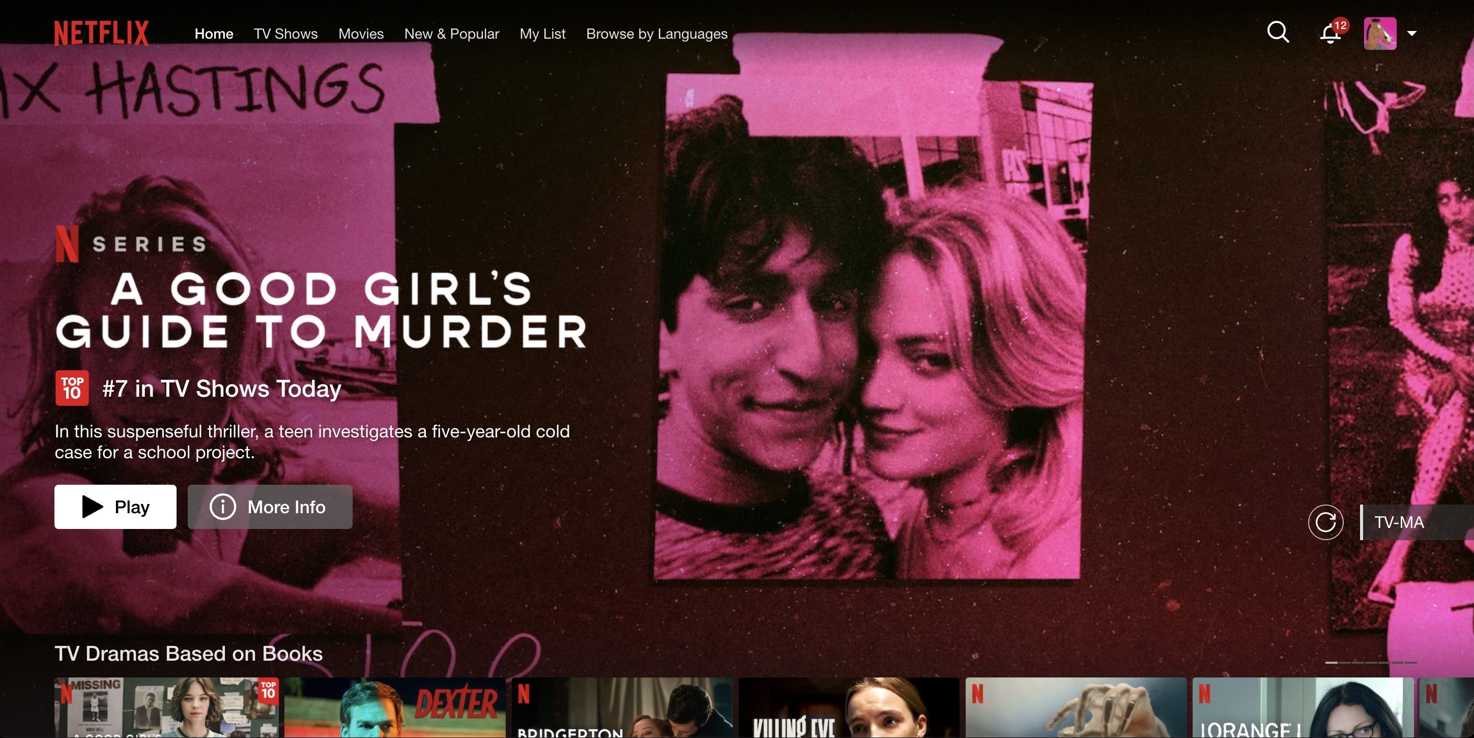Viewport: 1474px width, 738px height.
Task: Play A Good Girl's Guide to Murder
Action: click(115, 507)
